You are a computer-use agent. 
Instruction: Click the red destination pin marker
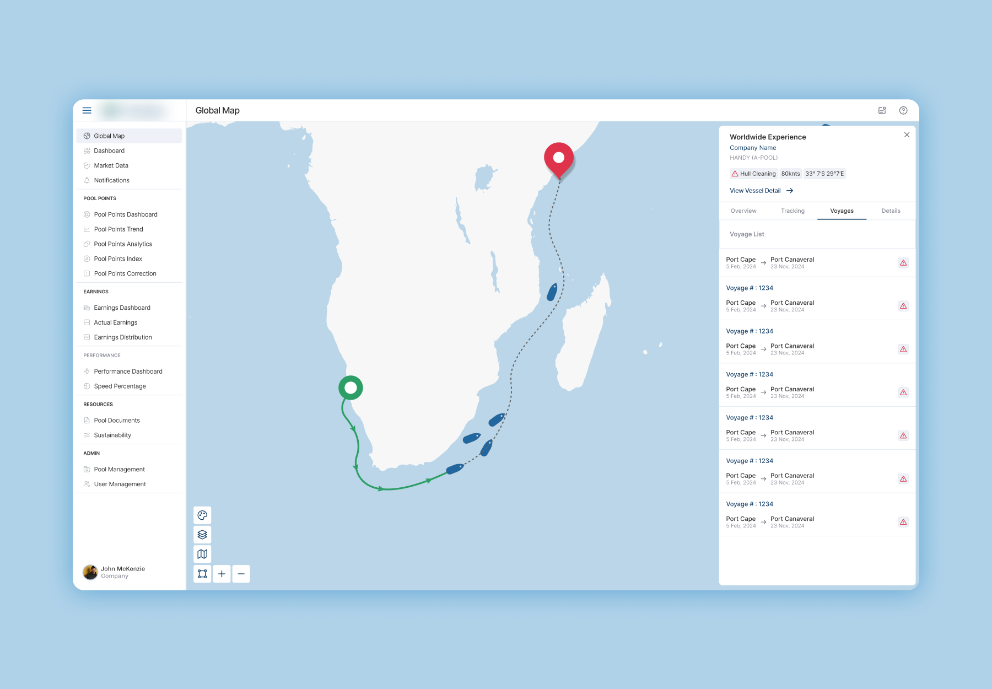(x=559, y=159)
